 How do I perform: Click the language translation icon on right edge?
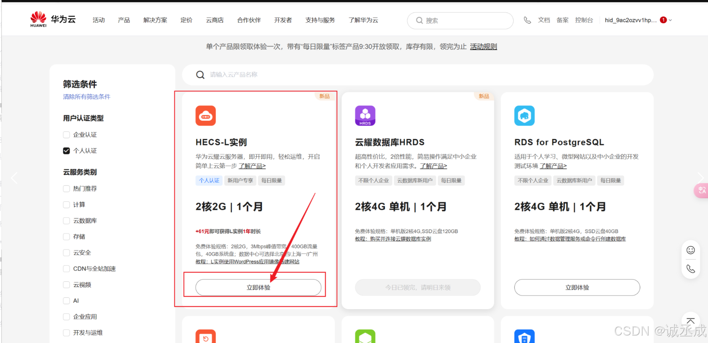click(702, 190)
